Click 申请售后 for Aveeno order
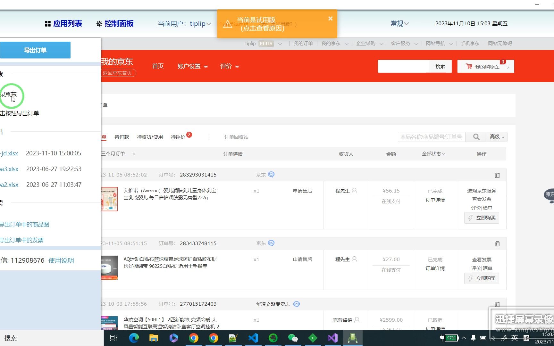The height and width of the screenshot is (346, 554). pos(302,191)
